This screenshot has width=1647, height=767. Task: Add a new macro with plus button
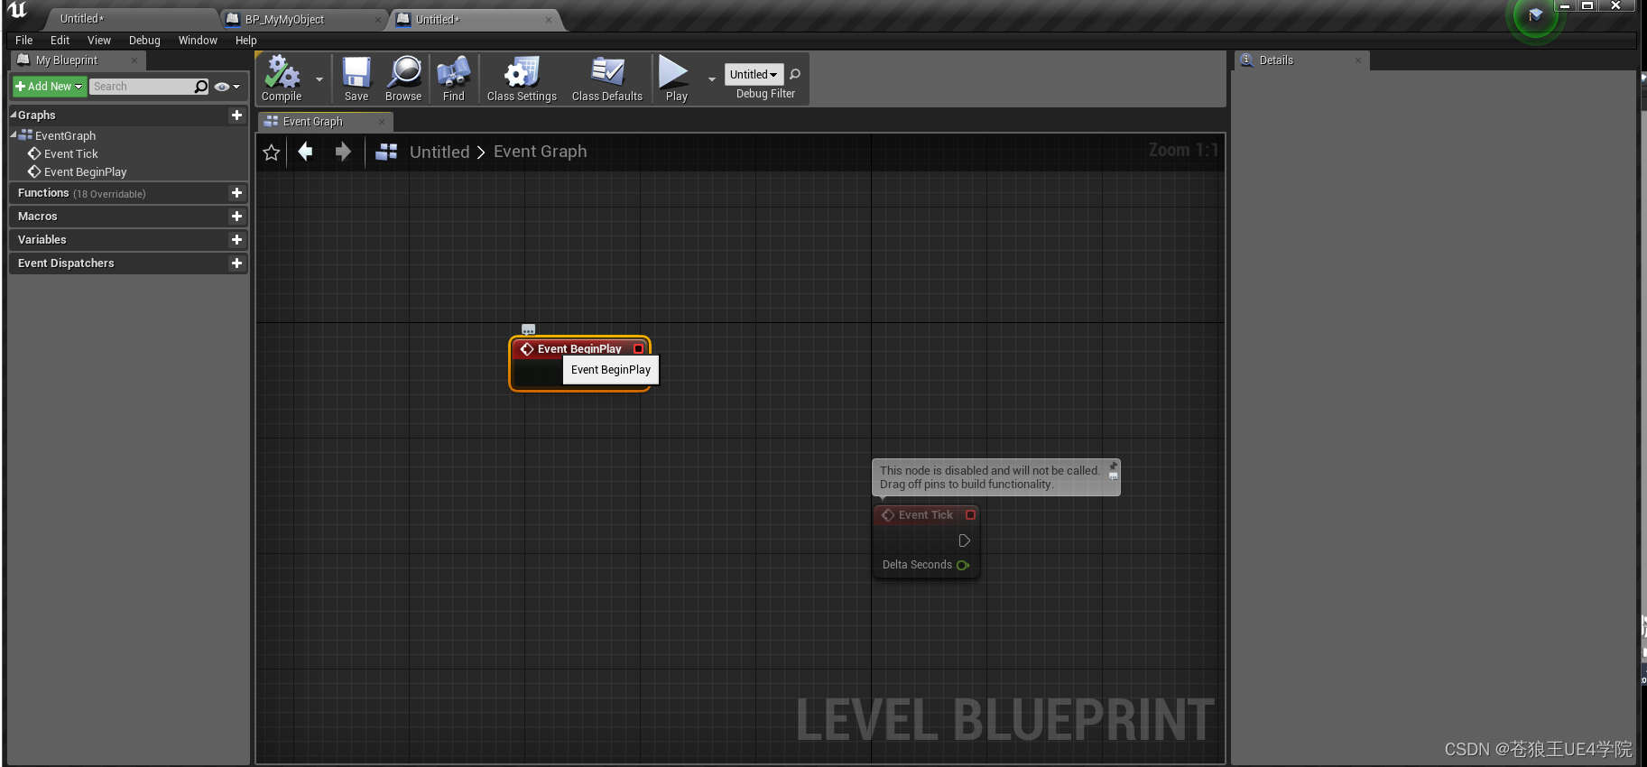pyautogui.click(x=236, y=217)
